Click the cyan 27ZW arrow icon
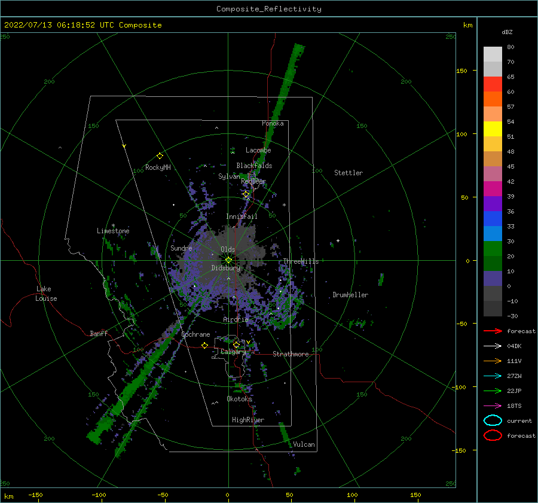The image size is (538, 503). click(493, 376)
